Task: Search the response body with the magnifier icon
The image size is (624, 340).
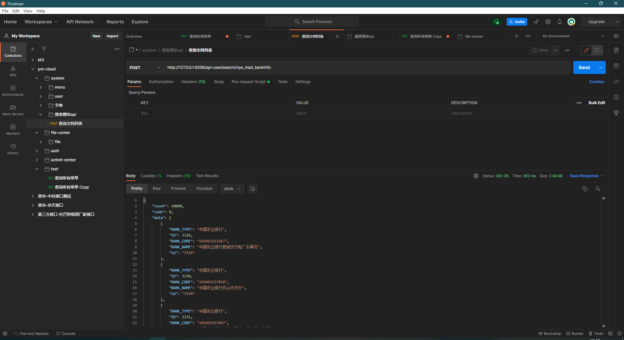Action: point(598,189)
